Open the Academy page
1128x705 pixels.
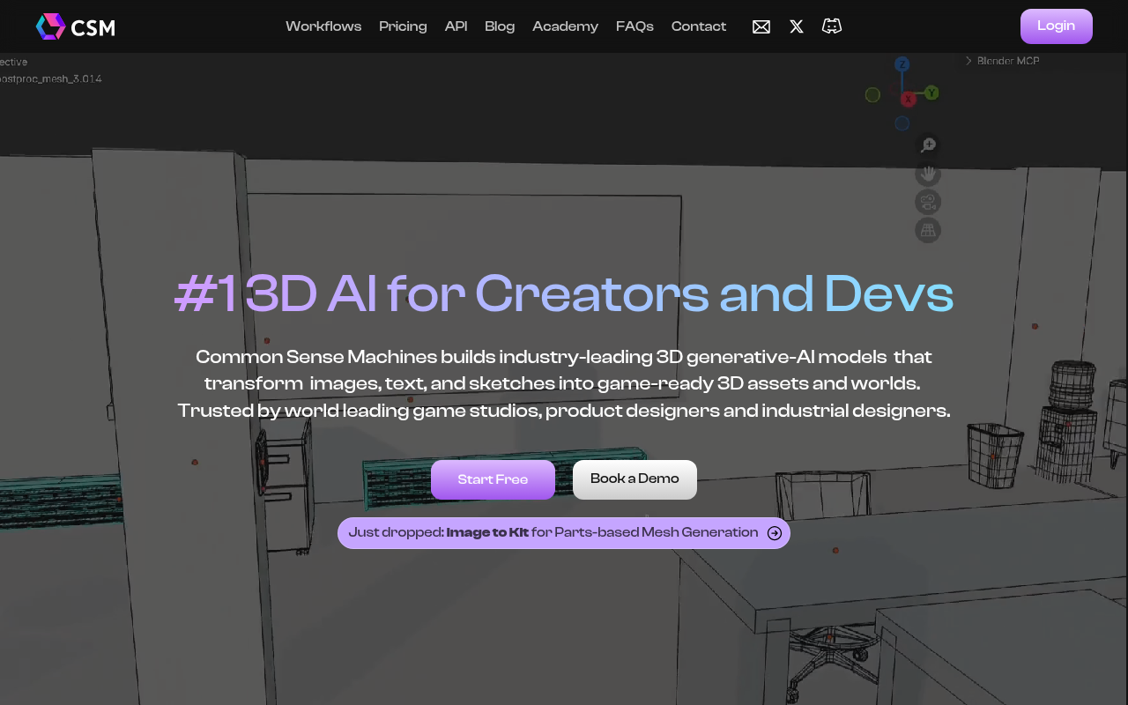point(565,26)
